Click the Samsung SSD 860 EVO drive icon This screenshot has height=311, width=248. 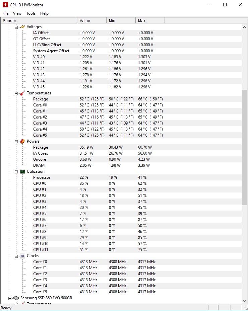[x=16, y=298]
